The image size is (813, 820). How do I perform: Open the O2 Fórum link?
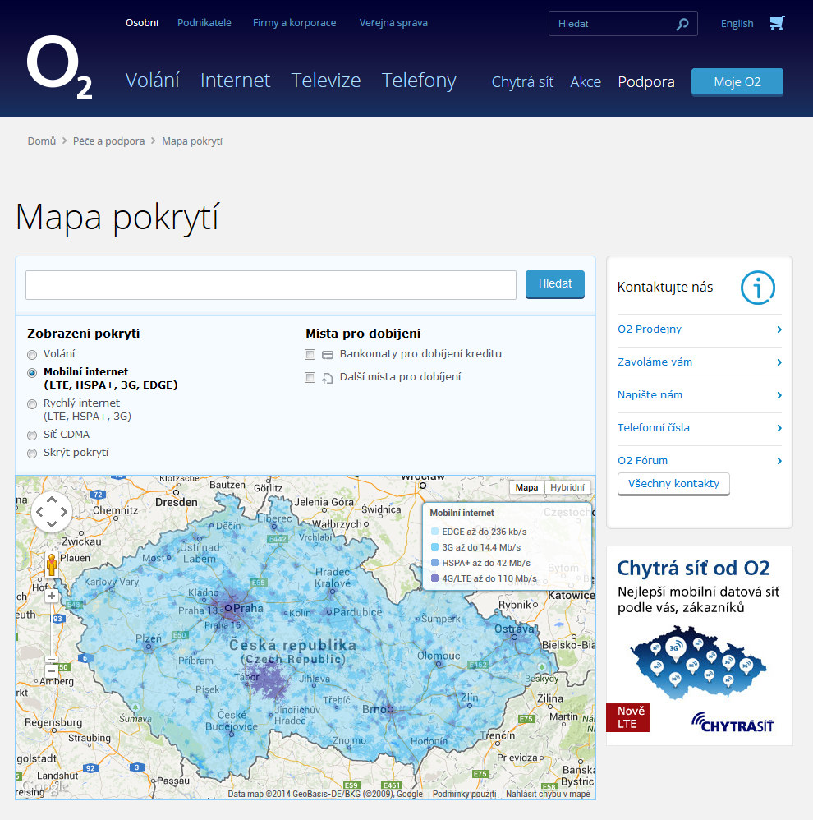tap(642, 461)
